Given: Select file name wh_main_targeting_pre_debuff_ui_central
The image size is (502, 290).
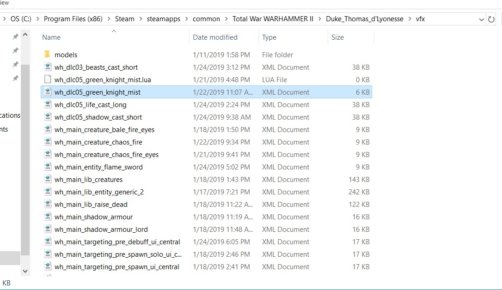Looking at the screenshot, I should (117, 242).
